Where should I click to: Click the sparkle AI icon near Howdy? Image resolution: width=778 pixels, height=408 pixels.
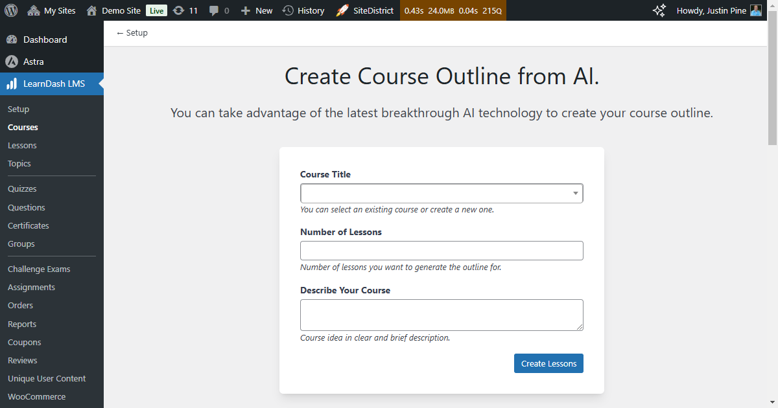point(658,10)
